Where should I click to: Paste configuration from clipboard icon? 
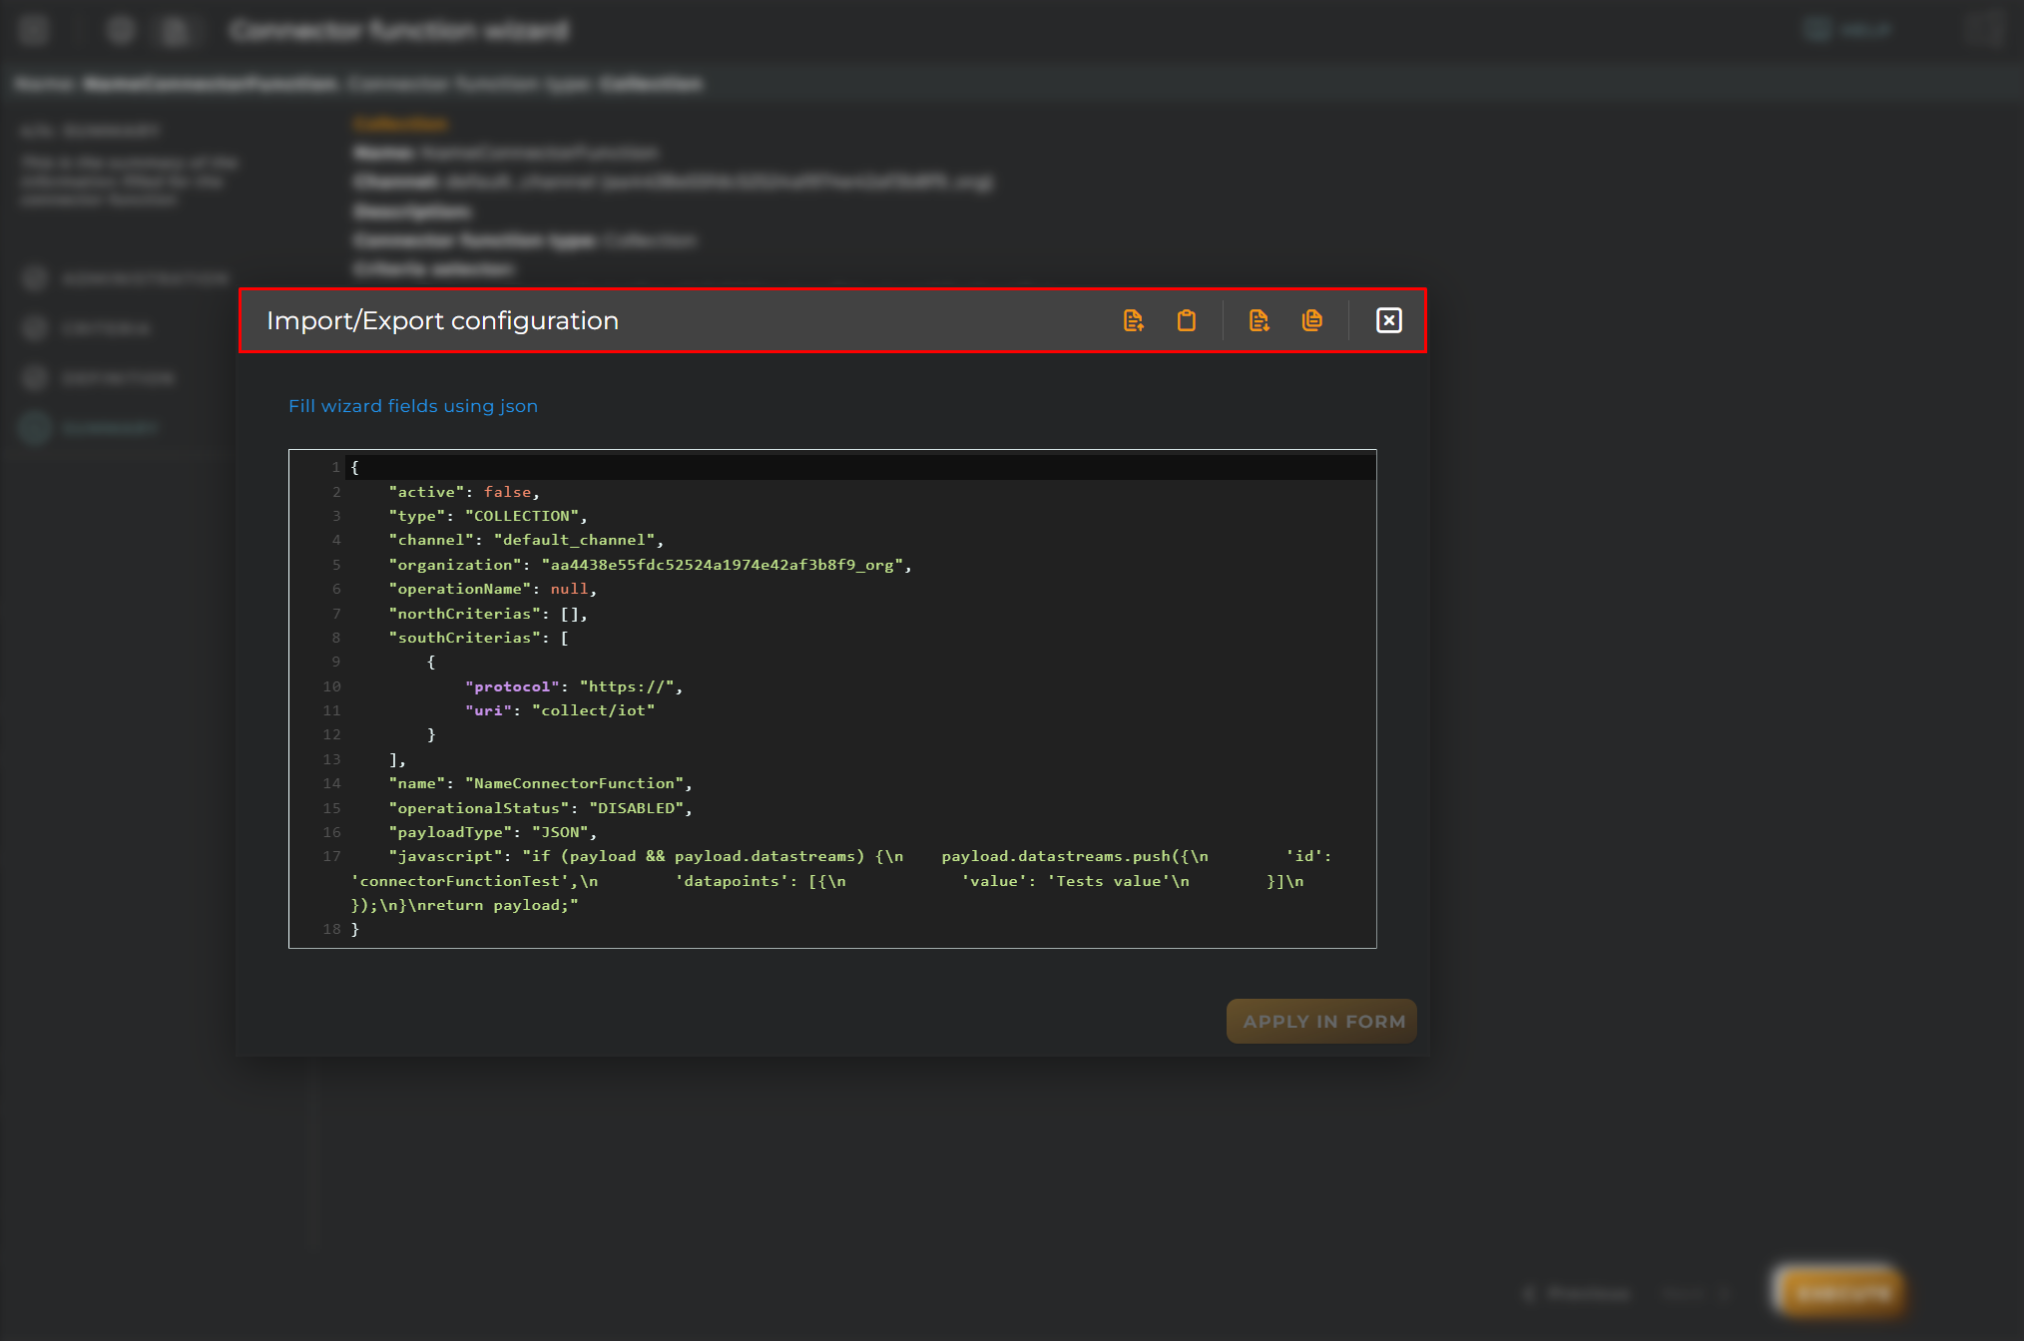tap(1186, 320)
